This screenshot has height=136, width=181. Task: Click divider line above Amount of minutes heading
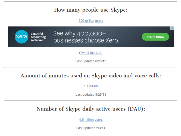point(91,67)
